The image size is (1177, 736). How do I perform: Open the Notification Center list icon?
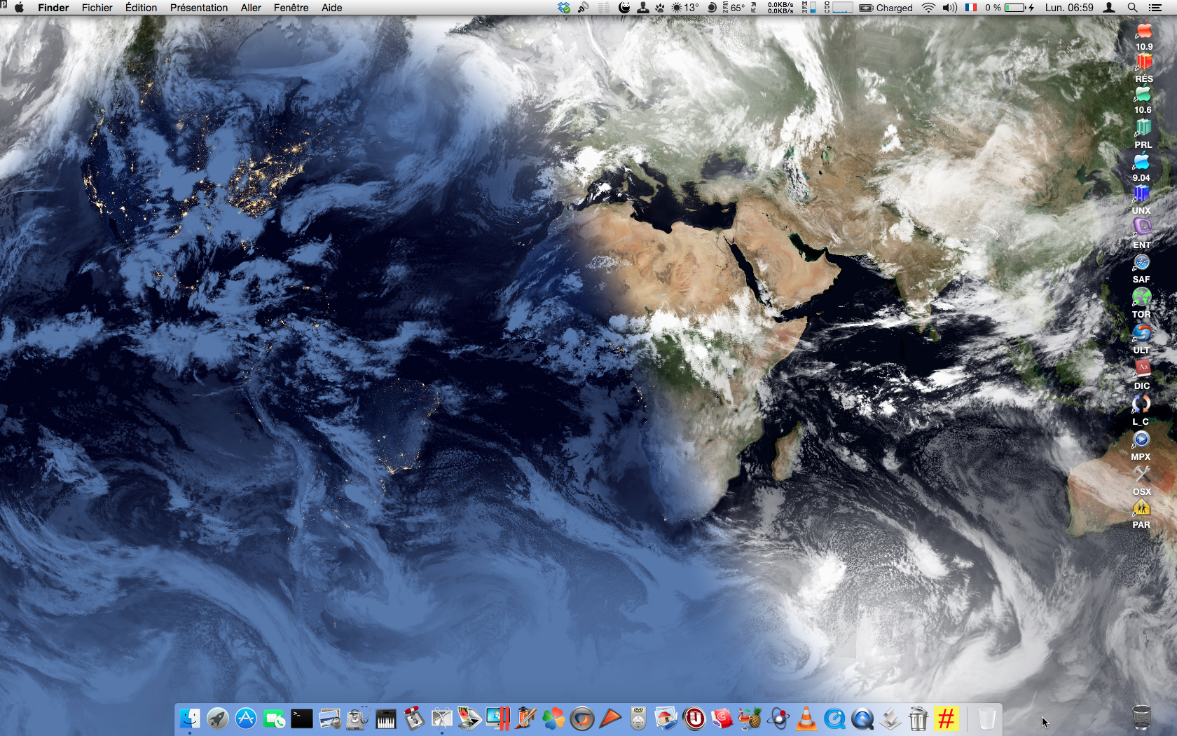[x=1155, y=8]
